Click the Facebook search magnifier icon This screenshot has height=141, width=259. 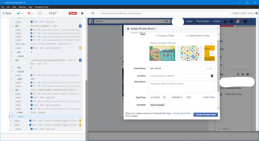167,21
